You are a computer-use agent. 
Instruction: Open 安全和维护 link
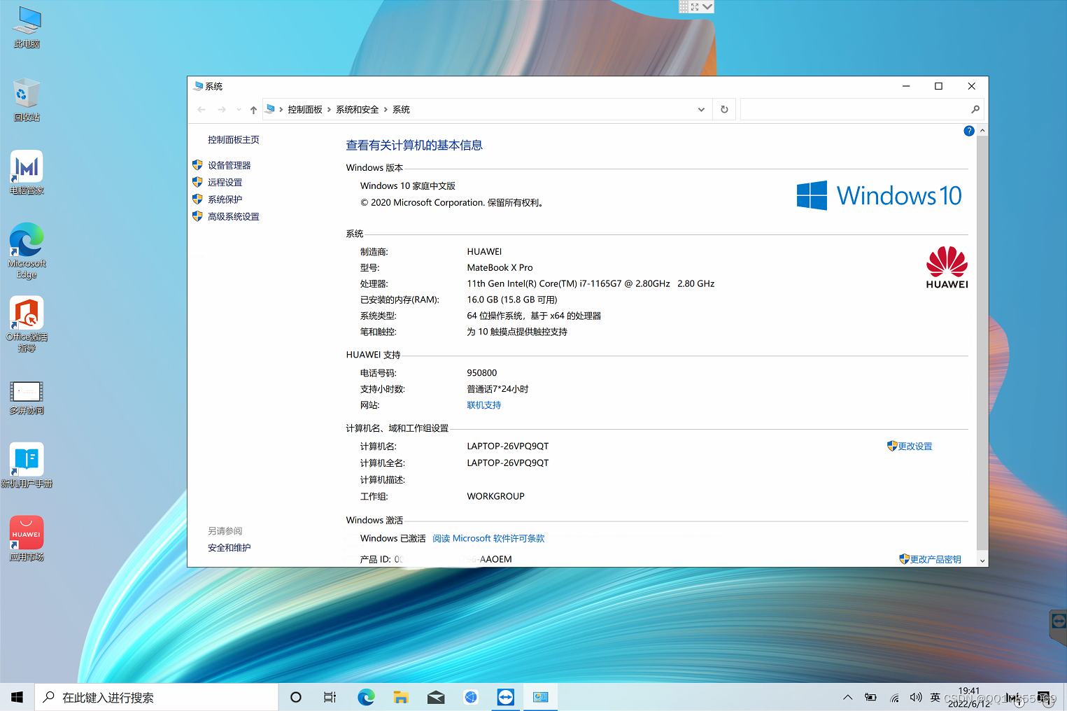click(x=229, y=548)
